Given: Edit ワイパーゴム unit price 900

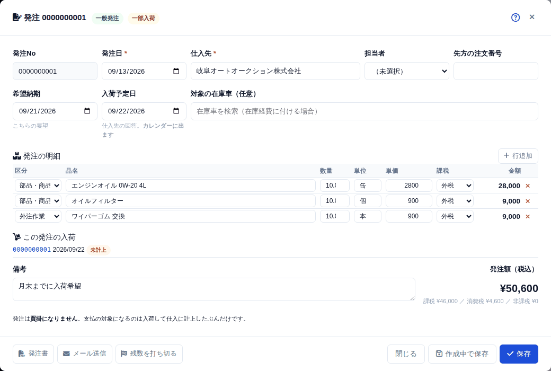Looking at the screenshot, I should click(x=408, y=216).
